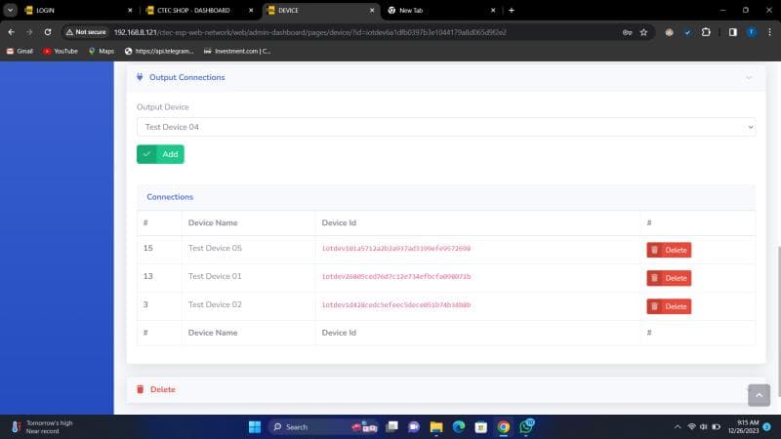Image resolution: width=781 pixels, height=439 pixels.
Task: Delete the Test Device 01 connection
Action: pyautogui.click(x=669, y=278)
